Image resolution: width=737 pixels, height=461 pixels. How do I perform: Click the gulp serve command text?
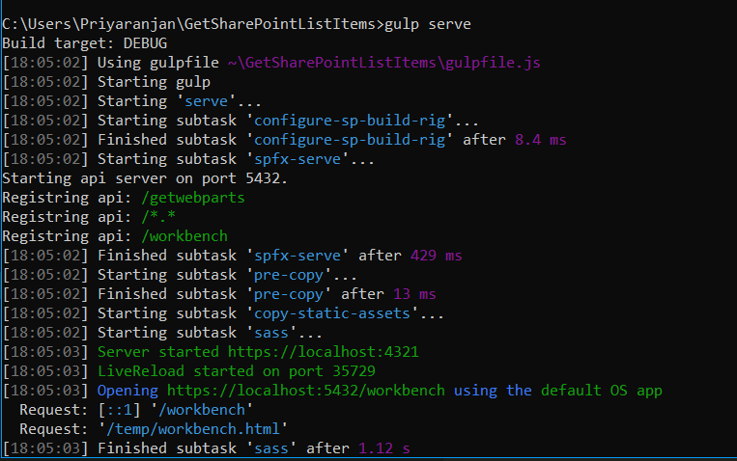click(428, 24)
